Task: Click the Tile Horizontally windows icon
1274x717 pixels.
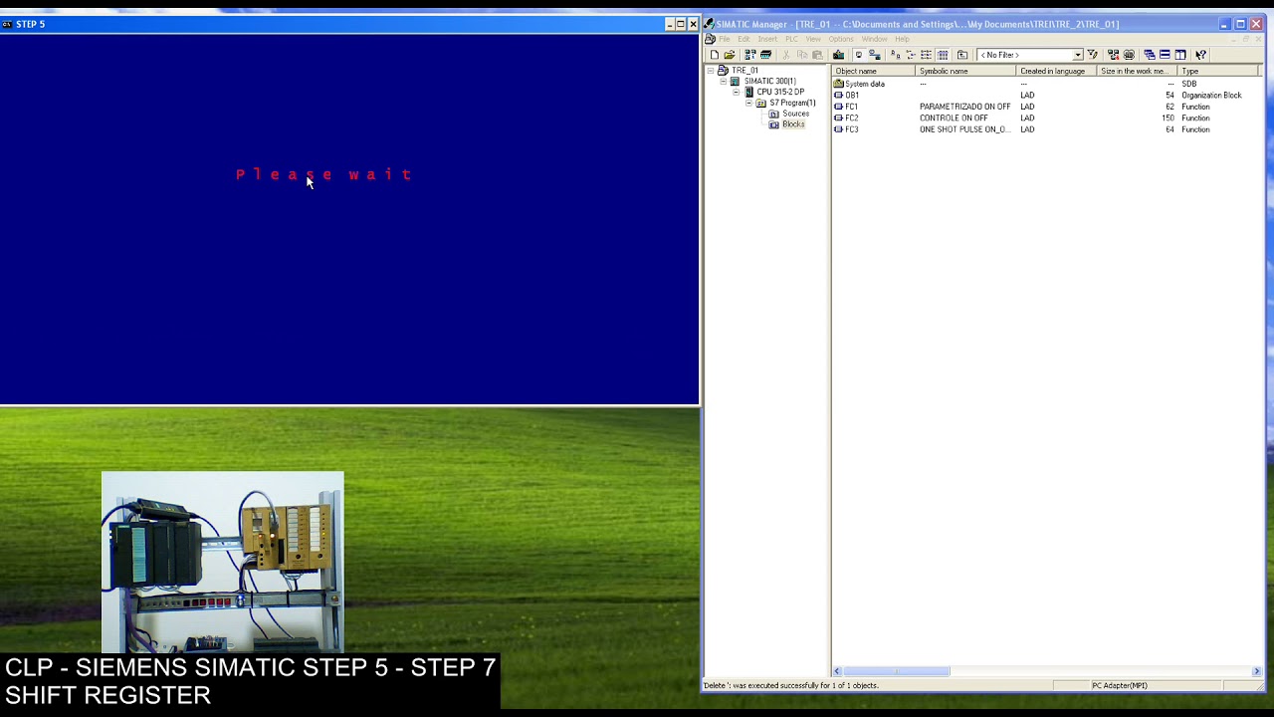Action: (1165, 55)
